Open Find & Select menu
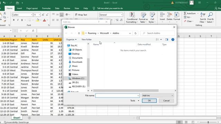 click(x=210, y=18)
